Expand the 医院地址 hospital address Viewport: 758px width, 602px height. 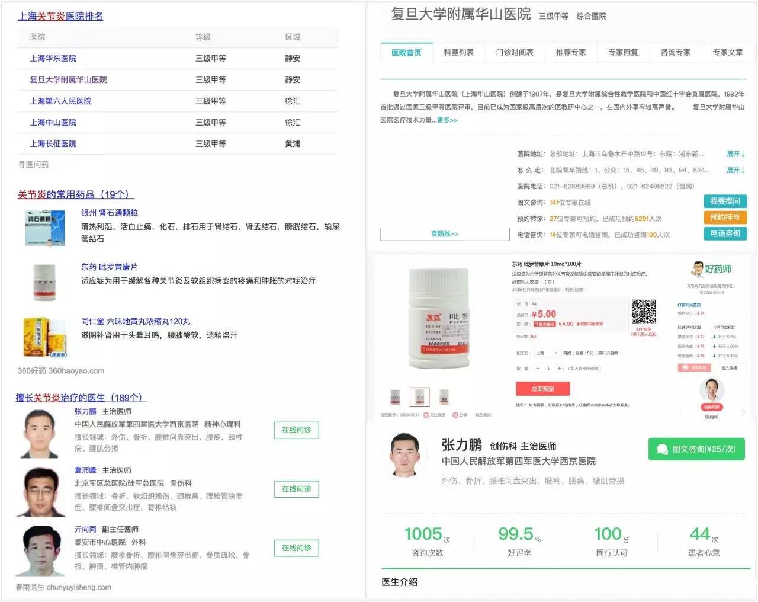(x=736, y=154)
